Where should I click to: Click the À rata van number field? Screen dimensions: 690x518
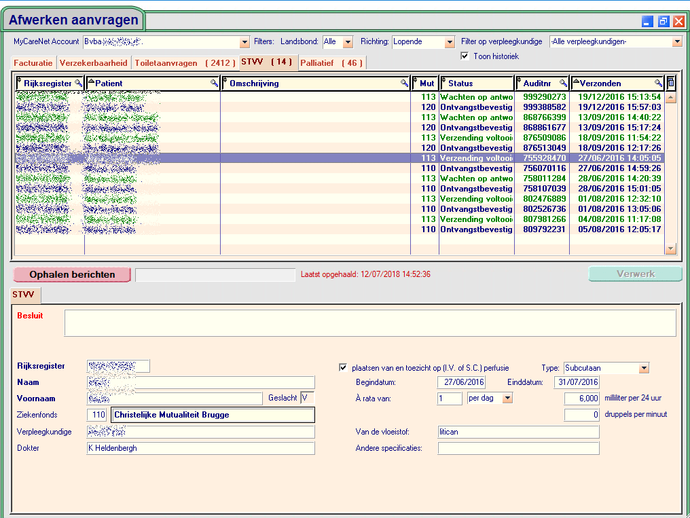point(450,399)
